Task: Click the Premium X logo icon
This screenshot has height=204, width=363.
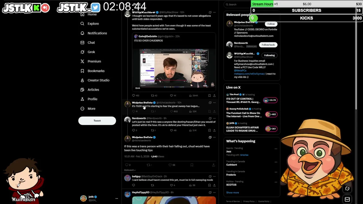Action: point(82,61)
